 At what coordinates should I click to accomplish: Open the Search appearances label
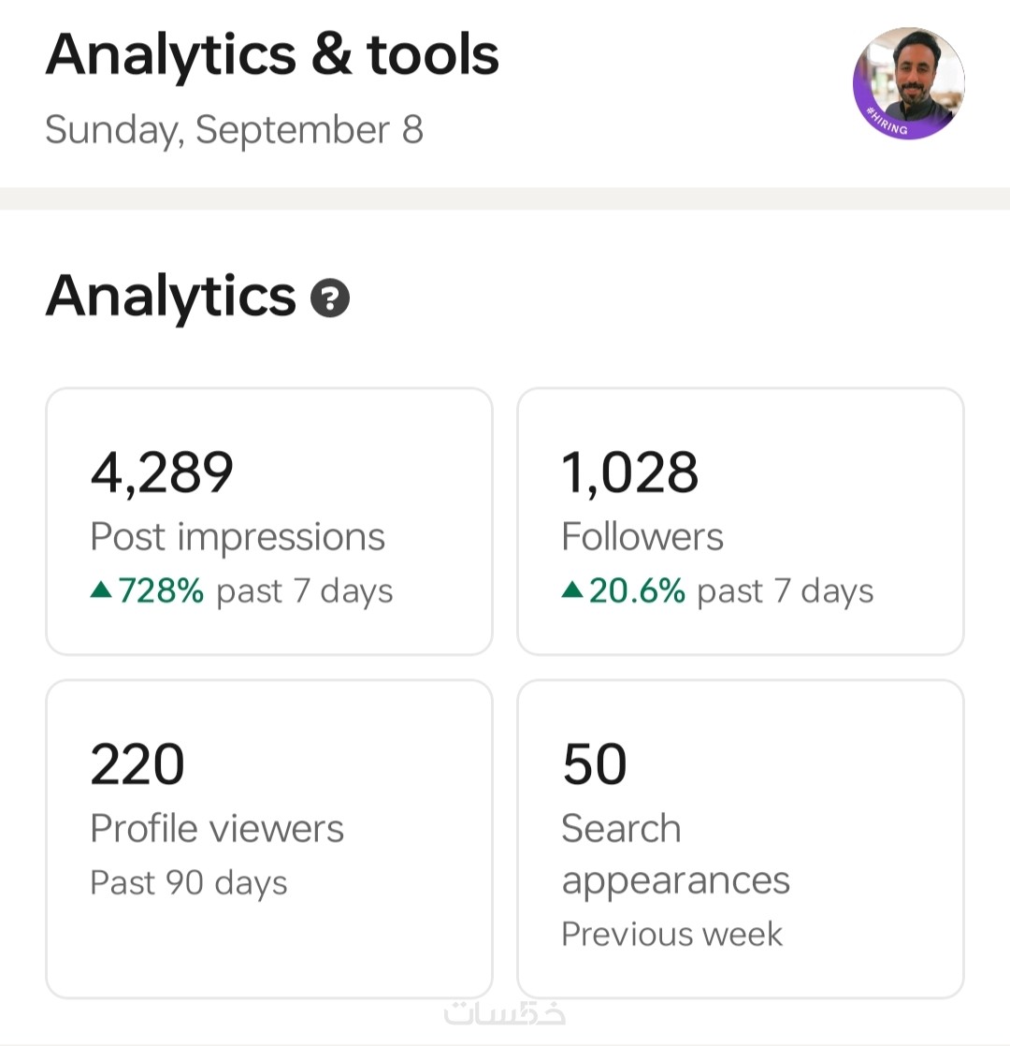[675, 854]
